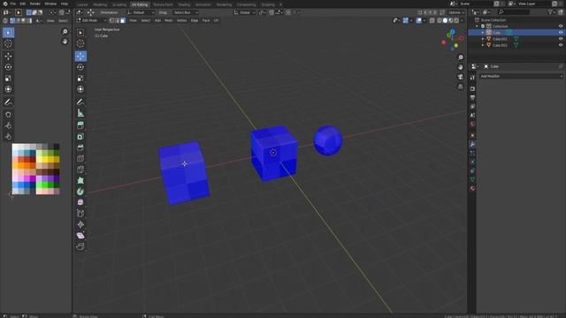Viewport: 566px width, 318px height.
Task: Select Cube.002 row in outliner
Action: [516, 45]
